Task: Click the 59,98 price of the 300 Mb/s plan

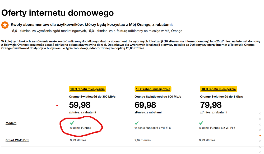Action: click(x=80, y=105)
